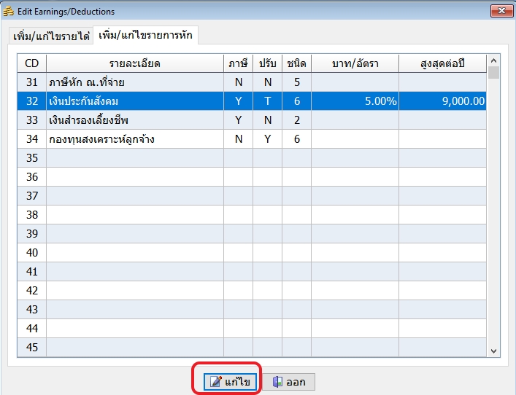Click the รายละเอียด column header
Image resolution: width=516 pixels, height=395 pixels.
(x=134, y=63)
